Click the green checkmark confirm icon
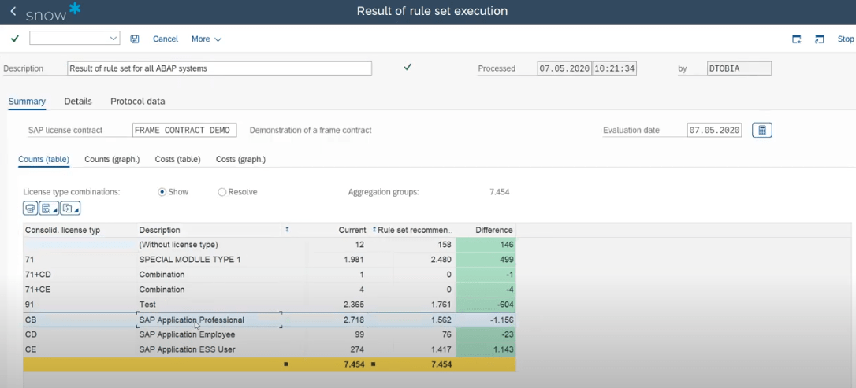Viewport: 856px width, 388px height. pos(15,39)
